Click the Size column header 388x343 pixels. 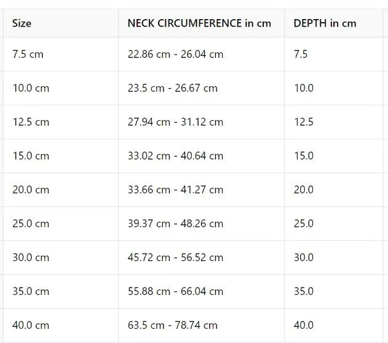point(61,23)
